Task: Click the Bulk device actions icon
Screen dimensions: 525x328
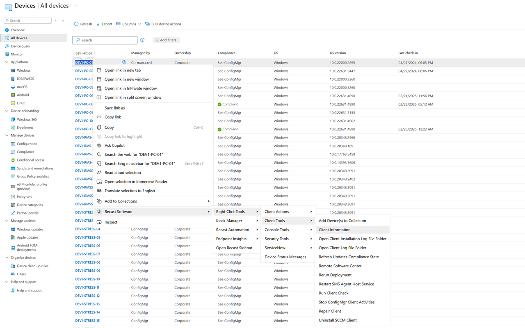Action: point(147,24)
